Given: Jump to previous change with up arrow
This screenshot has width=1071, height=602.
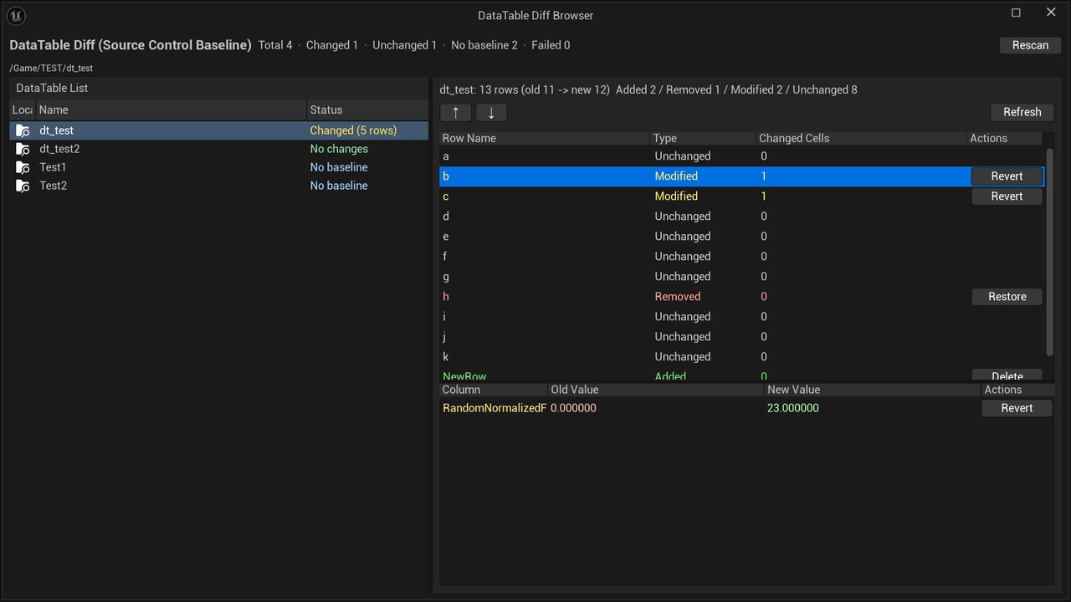Looking at the screenshot, I should pos(456,113).
